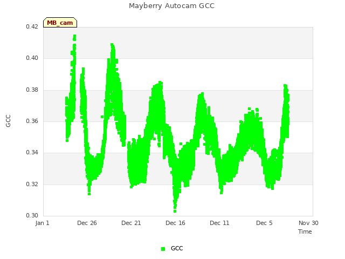The width and height of the screenshot is (345, 259).
Task: Click the 0.40 y-axis value
Action: click(x=32, y=58)
